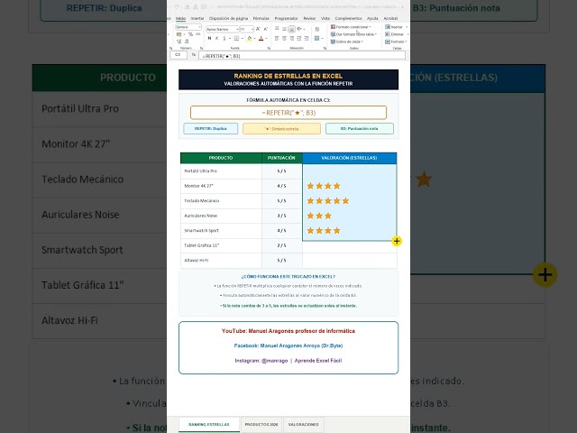Open the Formato condicional menu
The width and height of the screenshot is (577, 433).
point(351,27)
